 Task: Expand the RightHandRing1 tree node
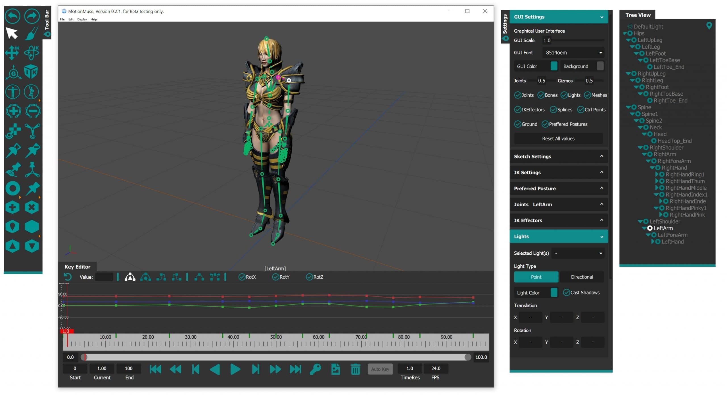(x=657, y=174)
